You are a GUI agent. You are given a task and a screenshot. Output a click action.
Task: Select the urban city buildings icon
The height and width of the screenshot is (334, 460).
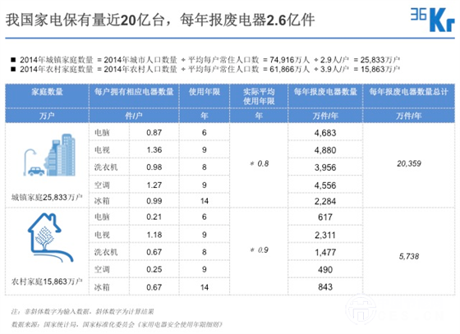coord(49,155)
